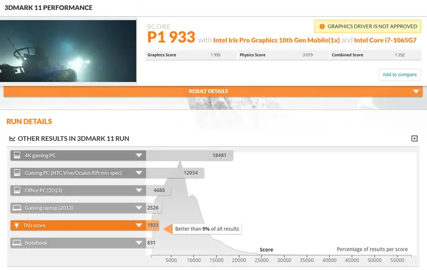The image size is (427, 270).
Task: Click the 25000 axis tick label
Action: [x=261, y=260]
